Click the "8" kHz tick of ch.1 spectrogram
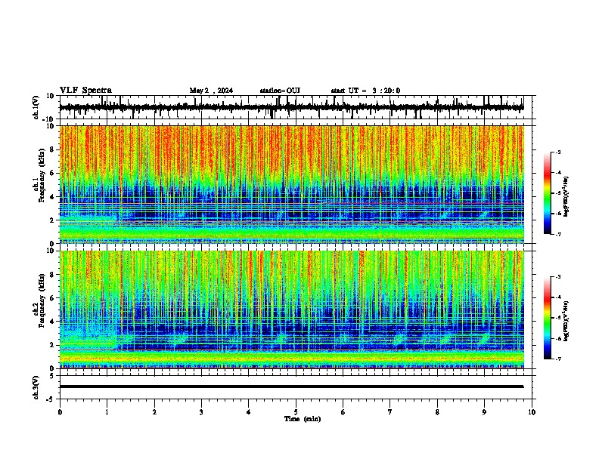This screenshot has height=462, width=599. coord(52,149)
